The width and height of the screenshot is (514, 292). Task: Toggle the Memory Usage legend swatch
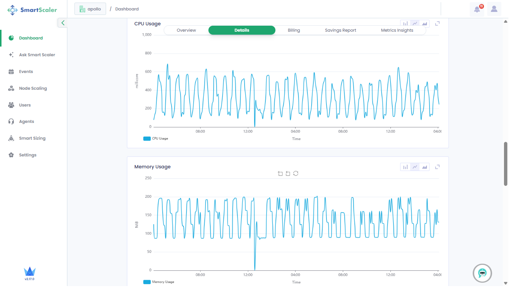tap(147, 282)
